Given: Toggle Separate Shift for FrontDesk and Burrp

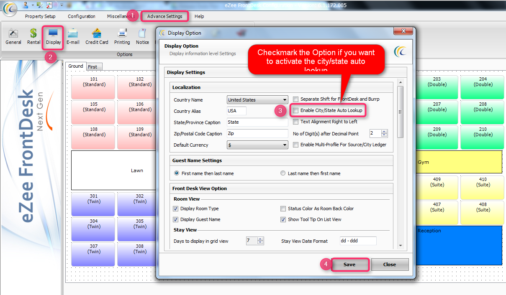Looking at the screenshot, I should pyautogui.click(x=296, y=99).
